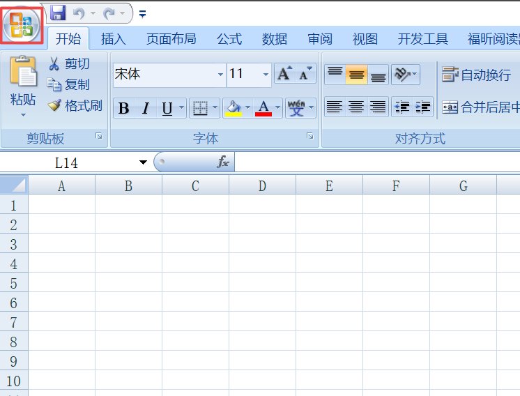Expand the 粘贴 options arrow
This screenshot has height=396, width=520.
click(23, 115)
